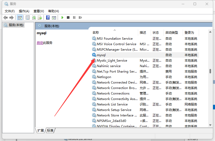Image resolution: width=215 pixels, height=141 pixels.
Task: Click 本地服务 logon in Network Store Interface row
Action: coord(191,115)
